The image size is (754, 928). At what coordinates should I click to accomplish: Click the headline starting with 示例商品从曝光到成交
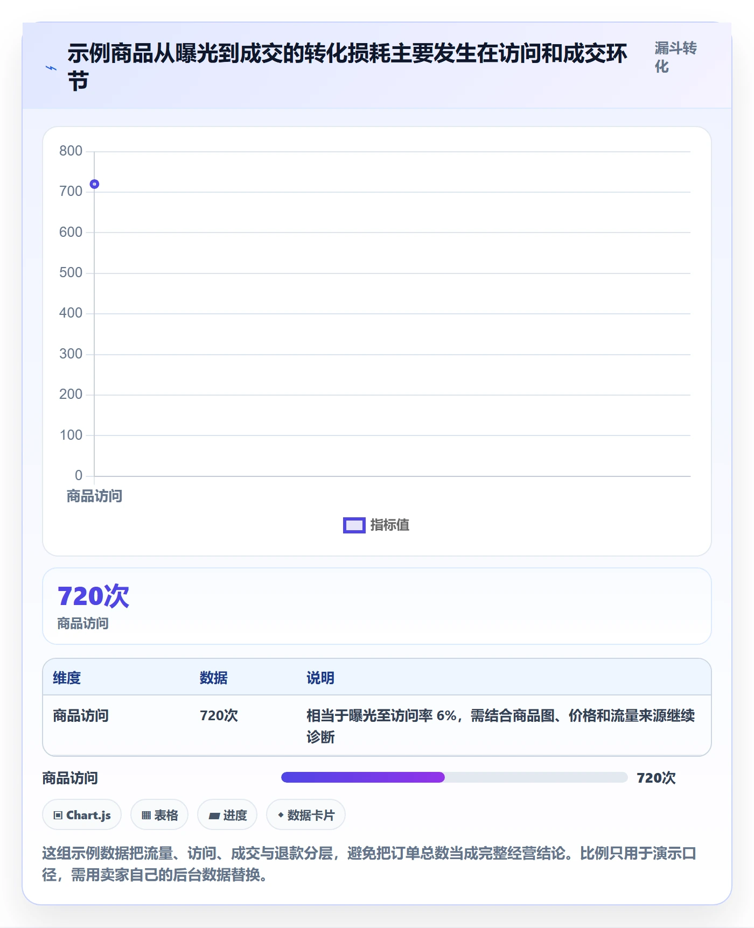(x=347, y=67)
